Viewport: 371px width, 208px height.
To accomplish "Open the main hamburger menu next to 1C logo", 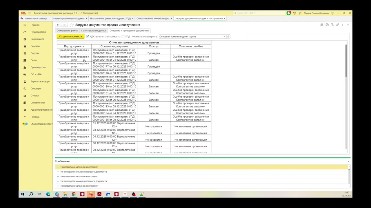I will coord(29,13).
